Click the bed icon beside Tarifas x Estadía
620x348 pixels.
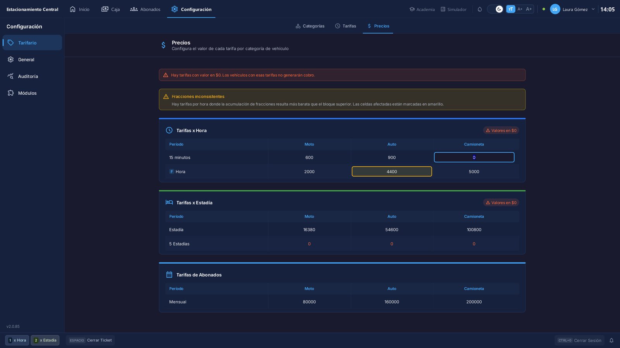169,203
